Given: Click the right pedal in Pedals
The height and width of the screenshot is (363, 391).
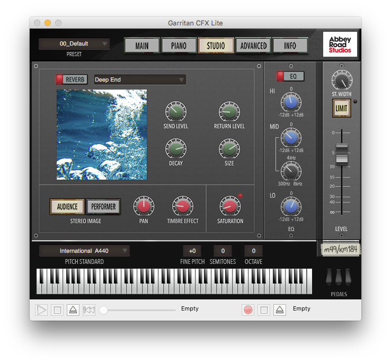Looking at the screenshot, I should 348,277.
